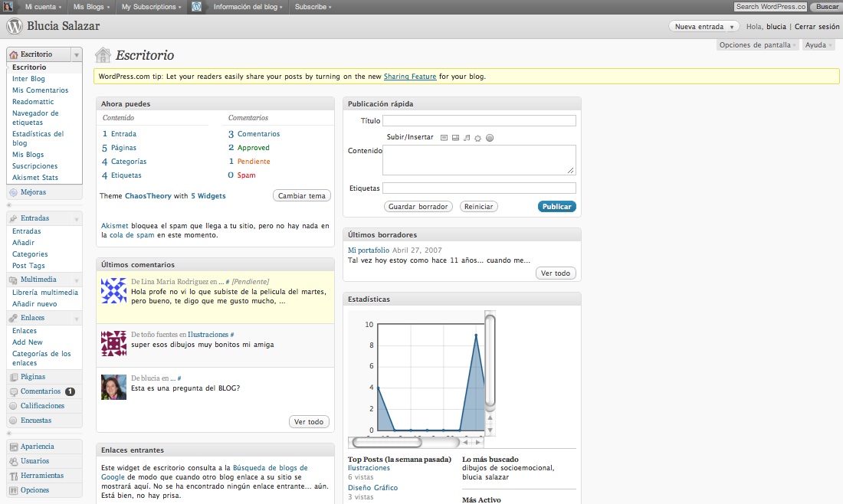843x504 pixels.
Task: Open Estadísticas del blog in the sidebar
Action: [x=38, y=138]
